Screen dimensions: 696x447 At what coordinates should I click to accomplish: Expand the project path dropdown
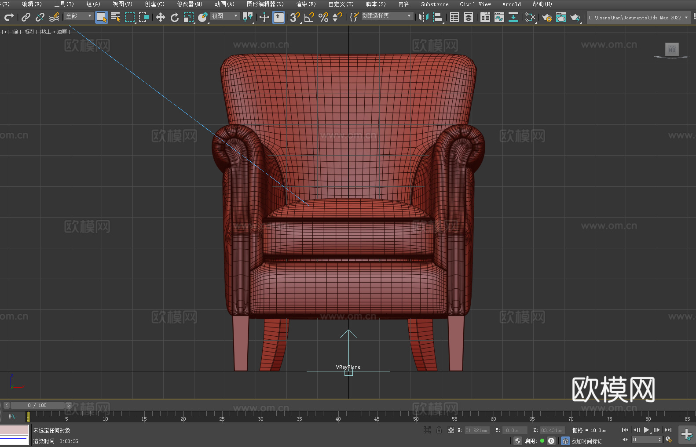click(x=686, y=18)
